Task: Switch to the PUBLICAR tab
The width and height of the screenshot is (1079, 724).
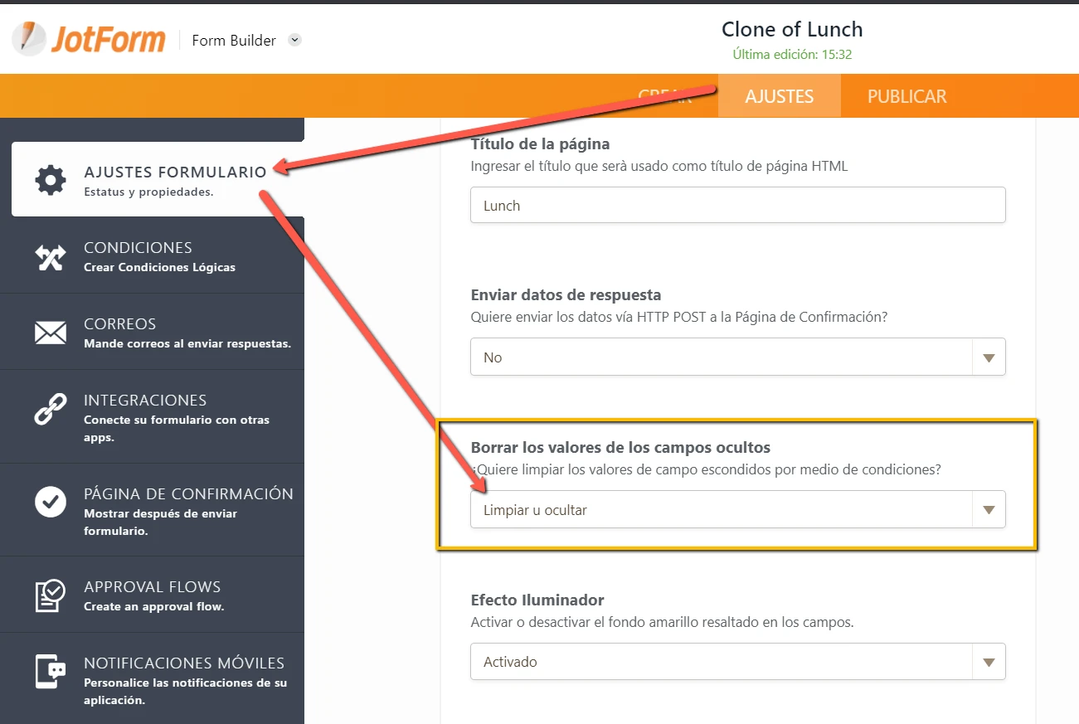Action: pos(906,96)
